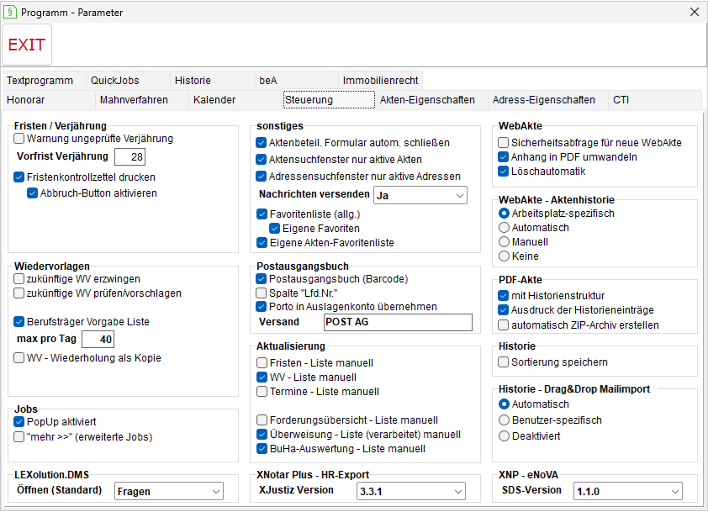Close the Programm - Parameter window

click(x=695, y=12)
